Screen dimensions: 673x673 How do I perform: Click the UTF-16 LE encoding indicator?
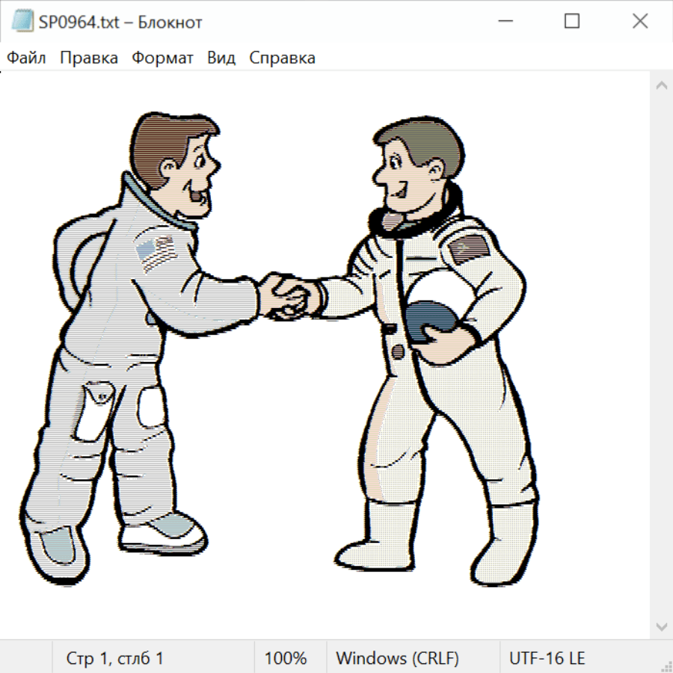tap(547, 659)
